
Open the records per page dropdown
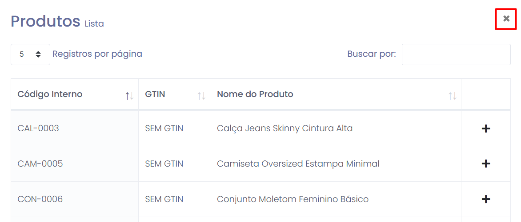30,55
